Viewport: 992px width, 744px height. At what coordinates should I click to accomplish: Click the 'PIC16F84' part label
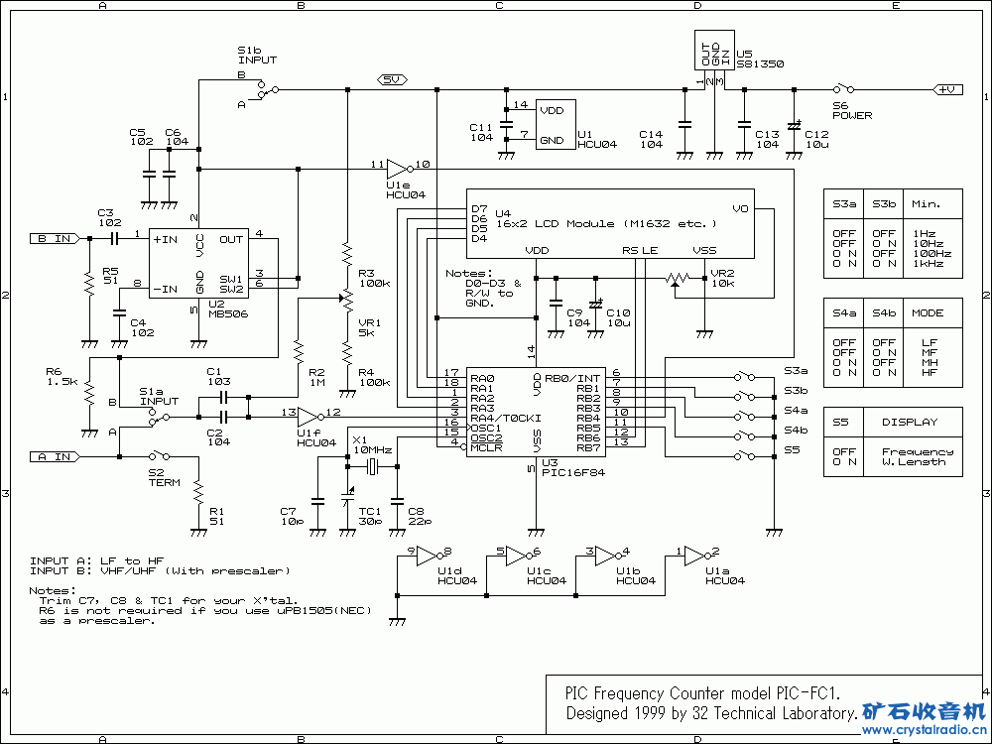pos(573,472)
